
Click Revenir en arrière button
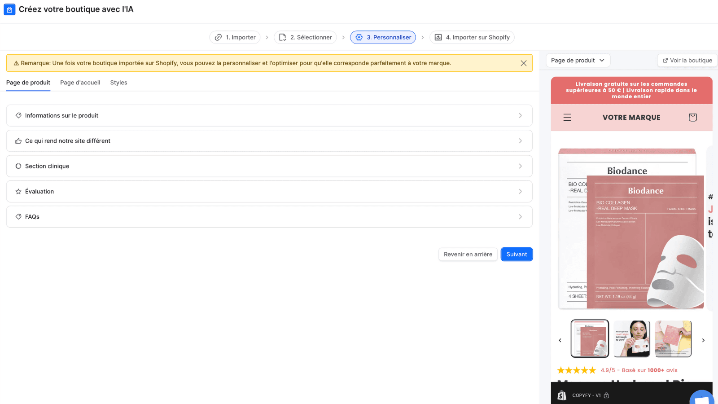coord(468,255)
